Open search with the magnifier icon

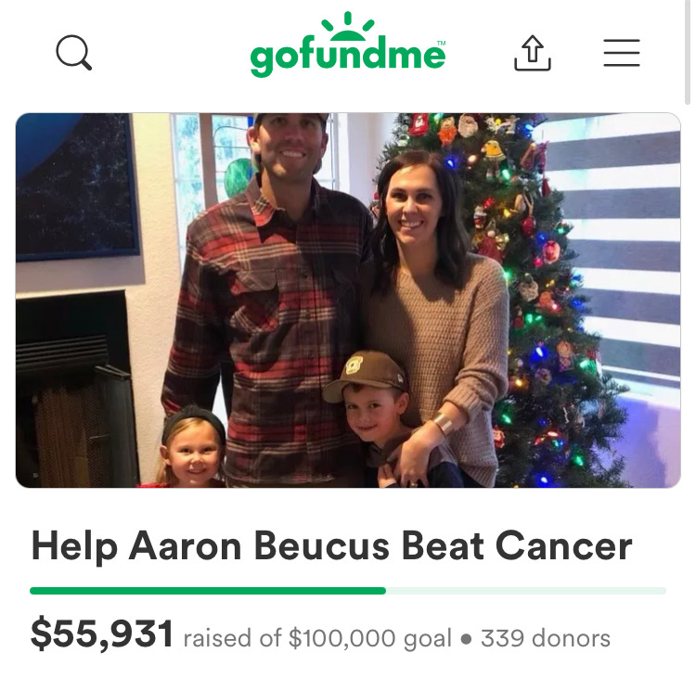click(x=73, y=52)
